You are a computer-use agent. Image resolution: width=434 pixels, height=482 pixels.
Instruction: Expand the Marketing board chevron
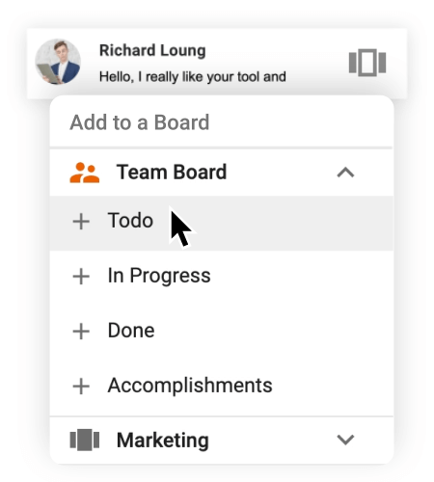pos(345,440)
